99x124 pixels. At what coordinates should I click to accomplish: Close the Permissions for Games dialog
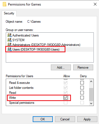(x=95, y=4)
